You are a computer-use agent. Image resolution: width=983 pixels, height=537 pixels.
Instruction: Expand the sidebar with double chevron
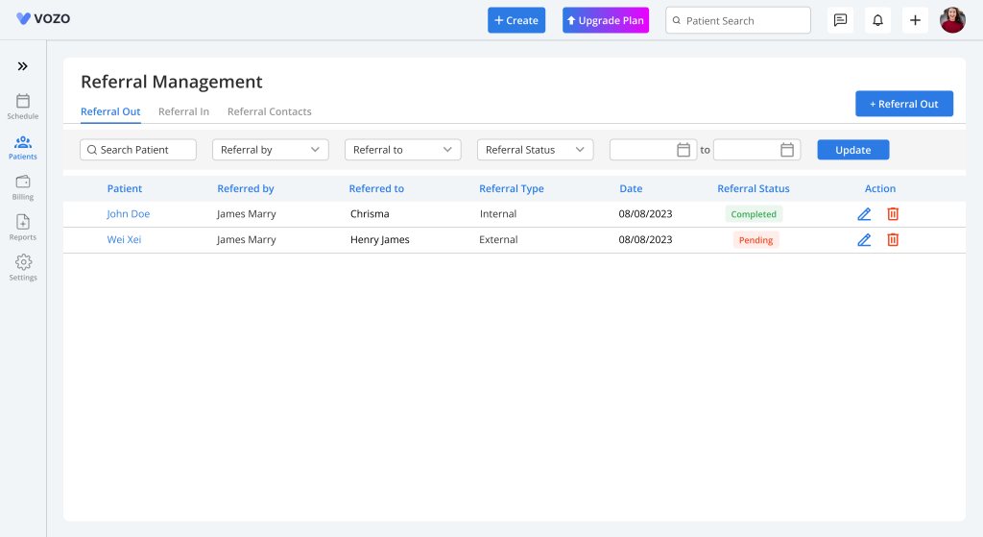tap(23, 66)
